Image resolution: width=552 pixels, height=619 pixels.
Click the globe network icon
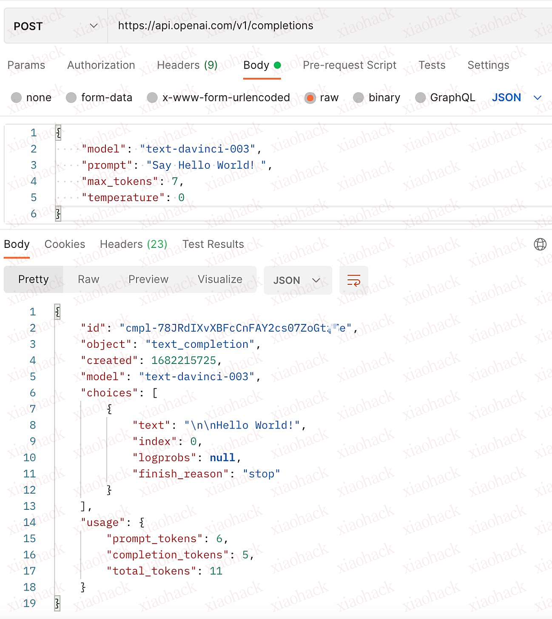click(x=540, y=244)
